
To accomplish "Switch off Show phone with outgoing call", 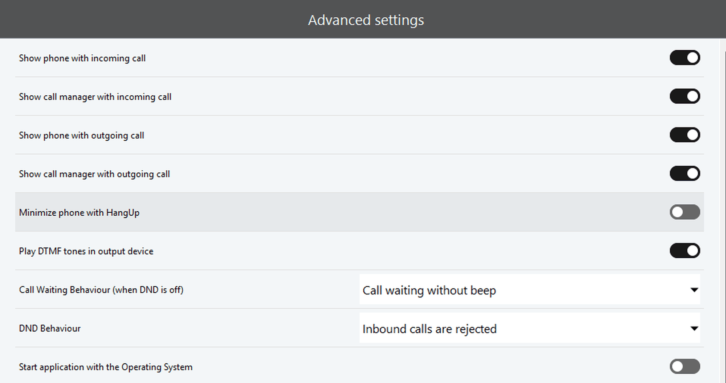I will point(685,135).
